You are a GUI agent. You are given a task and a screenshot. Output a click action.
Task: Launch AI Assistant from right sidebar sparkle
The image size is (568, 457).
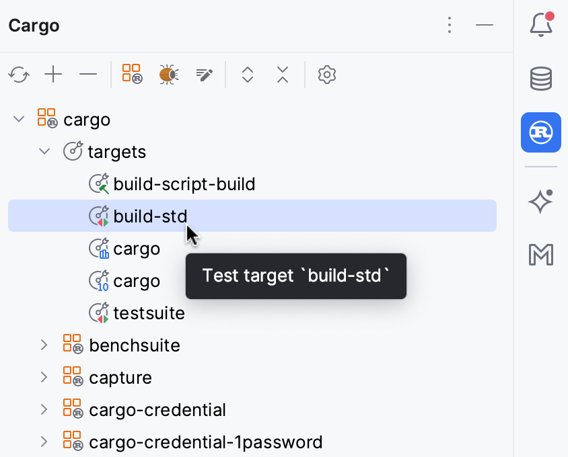pyautogui.click(x=540, y=200)
